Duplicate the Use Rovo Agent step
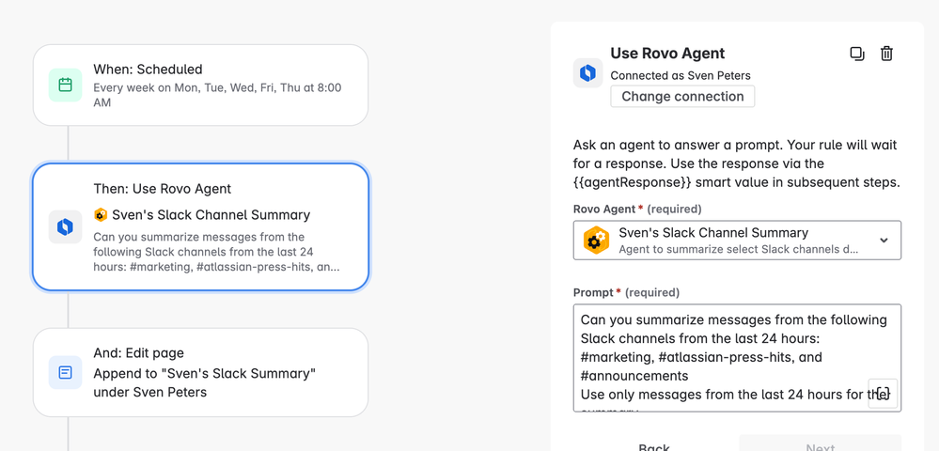 coord(857,54)
